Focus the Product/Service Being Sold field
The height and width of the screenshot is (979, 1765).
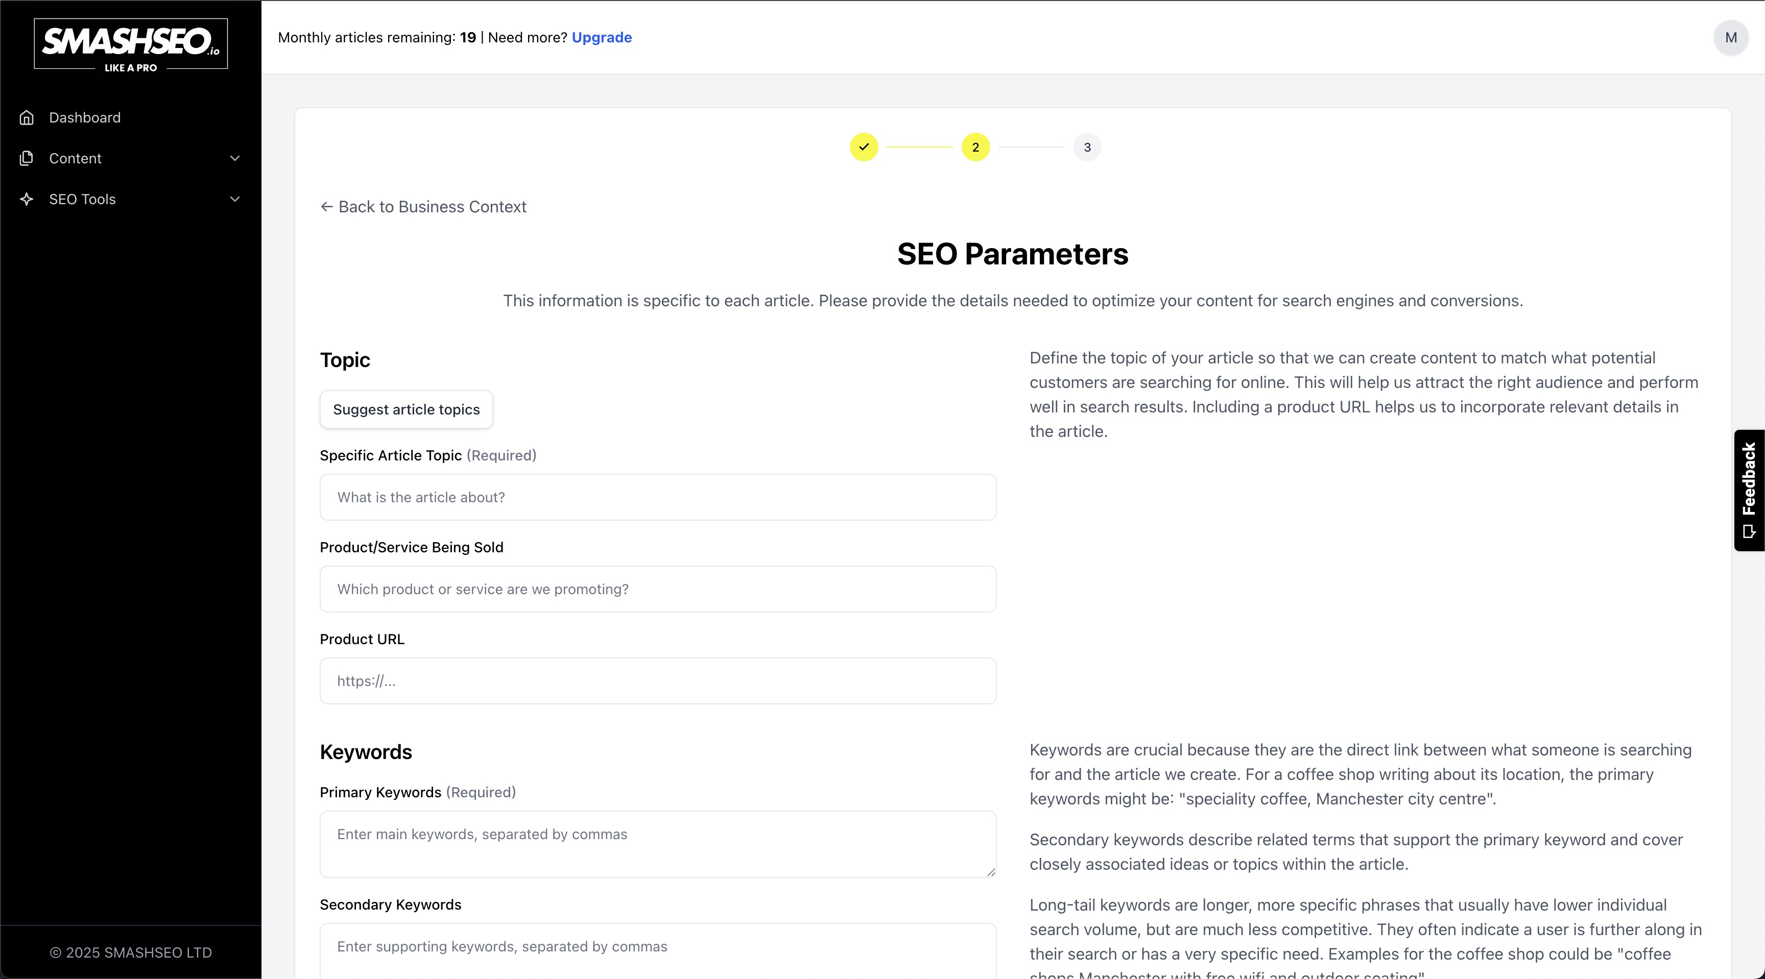coord(658,590)
